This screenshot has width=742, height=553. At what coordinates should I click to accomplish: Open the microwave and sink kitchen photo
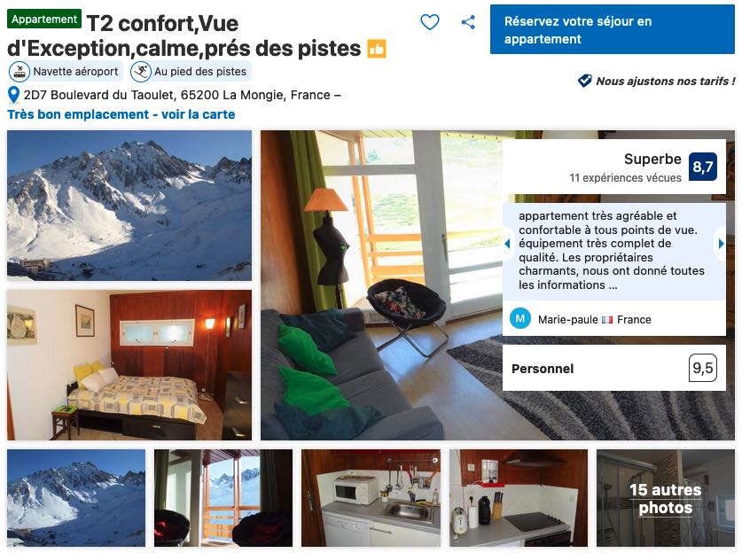point(371,498)
